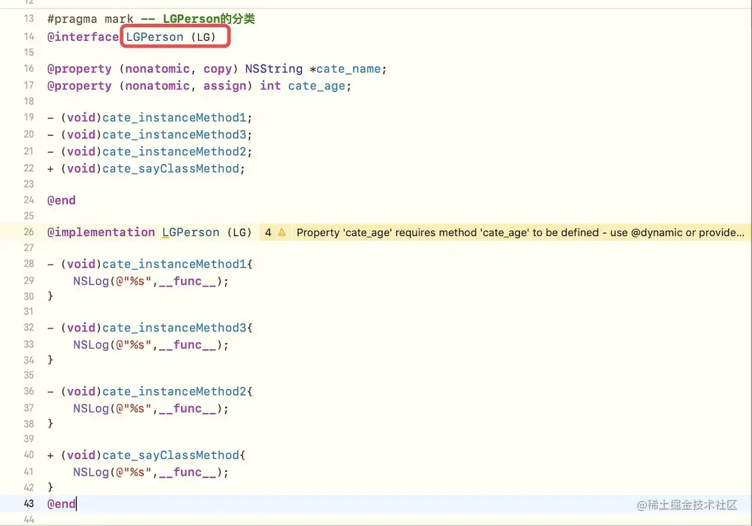
Task: Click the NSLog call on line 33
Action: pos(151,345)
